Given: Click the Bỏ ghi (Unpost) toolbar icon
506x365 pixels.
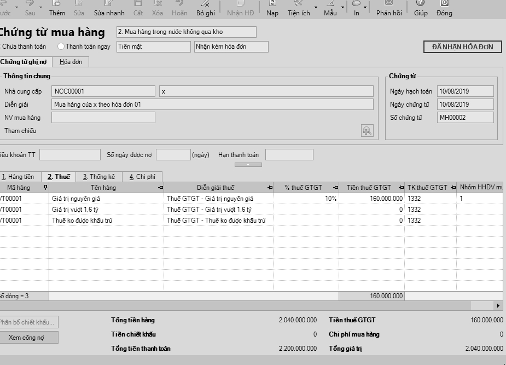Looking at the screenshot, I should (x=206, y=4).
